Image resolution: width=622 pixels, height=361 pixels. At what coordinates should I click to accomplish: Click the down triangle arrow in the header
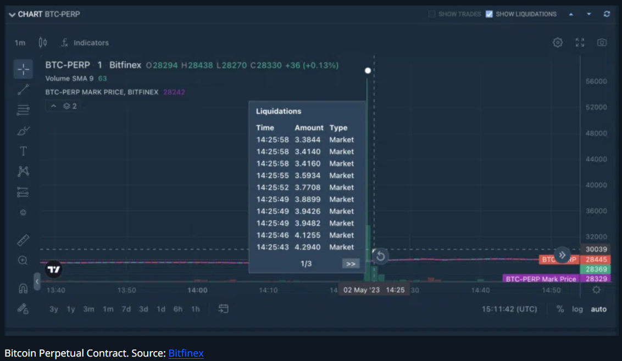[x=589, y=14]
